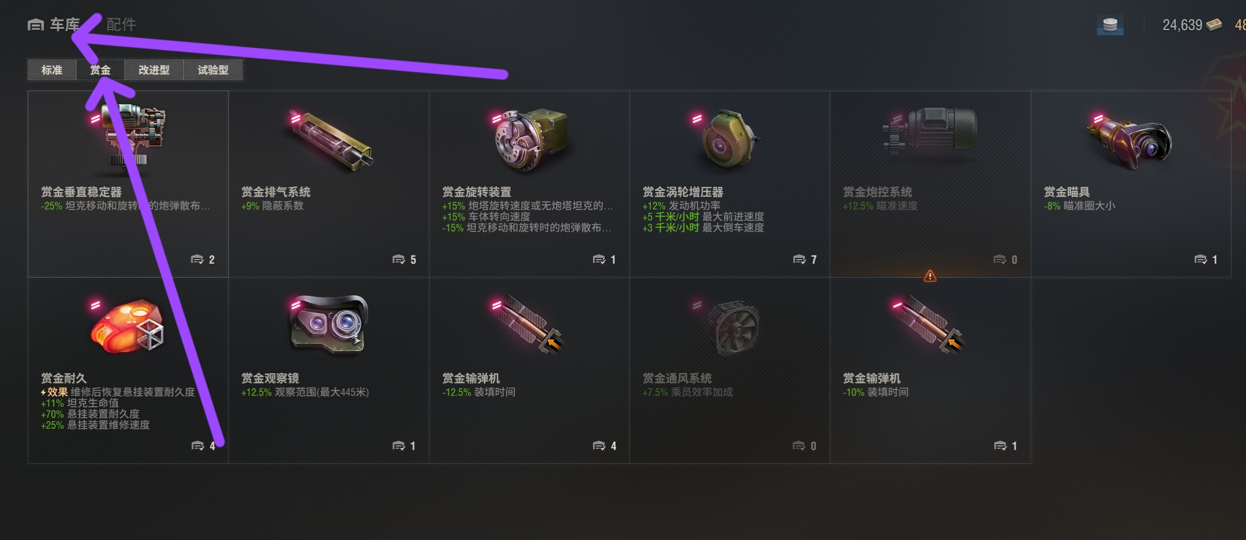1246x540 pixels.
Task: Pick the 赏金观察镜 optics icon
Action: (x=329, y=324)
